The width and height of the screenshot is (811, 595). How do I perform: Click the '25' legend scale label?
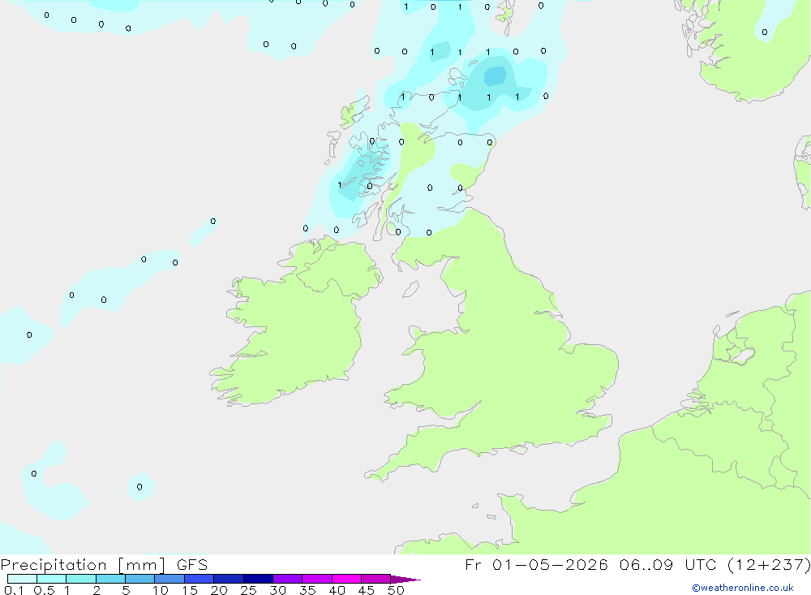click(249, 590)
